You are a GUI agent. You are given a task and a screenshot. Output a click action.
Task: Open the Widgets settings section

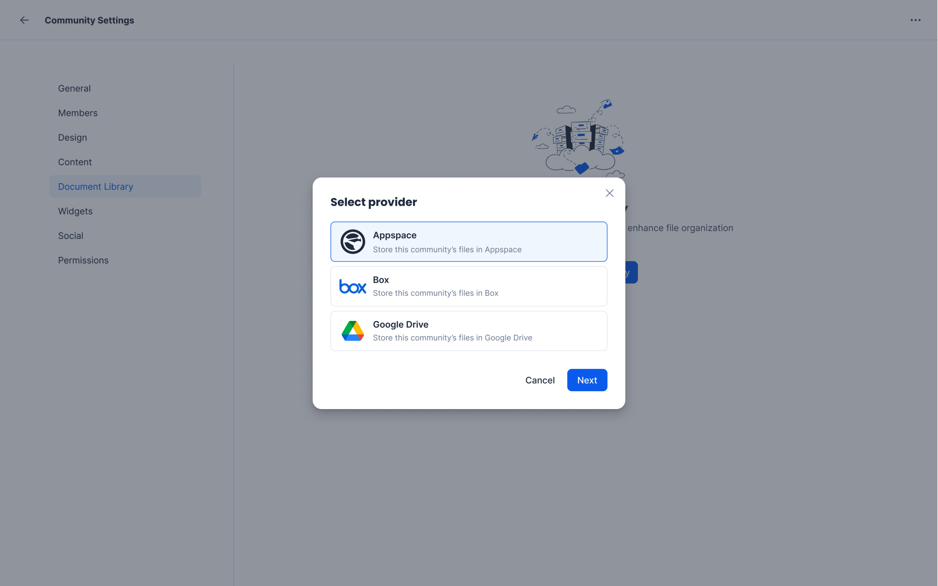click(75, 211)
